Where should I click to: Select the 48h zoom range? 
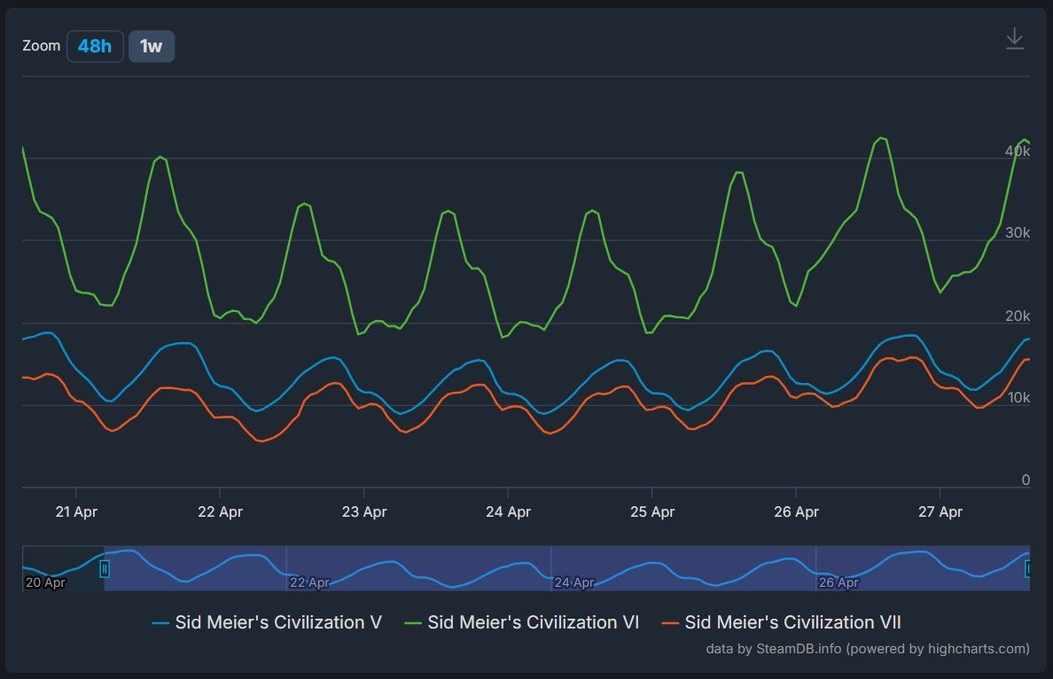pos(95,46)
